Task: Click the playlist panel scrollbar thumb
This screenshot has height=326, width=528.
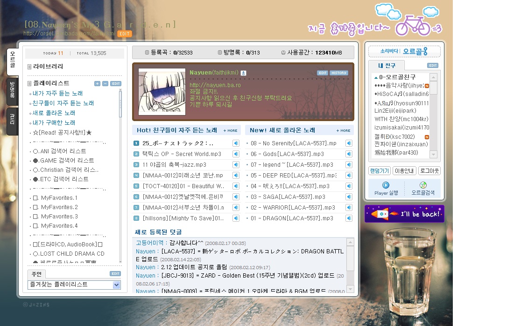Action: [120, 103]
